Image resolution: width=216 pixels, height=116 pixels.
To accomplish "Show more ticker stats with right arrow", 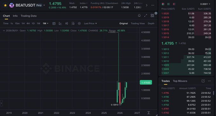I will tap(147, 5).
